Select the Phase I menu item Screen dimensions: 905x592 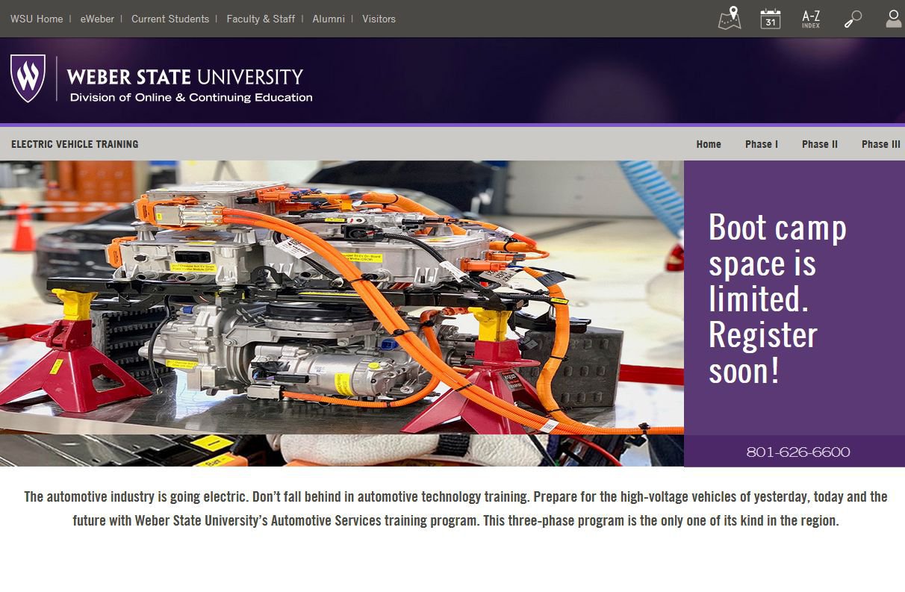[x=762, y=144]
